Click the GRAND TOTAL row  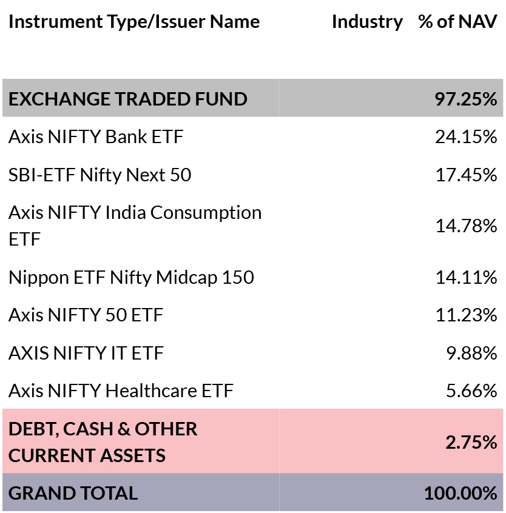point(252,492)
